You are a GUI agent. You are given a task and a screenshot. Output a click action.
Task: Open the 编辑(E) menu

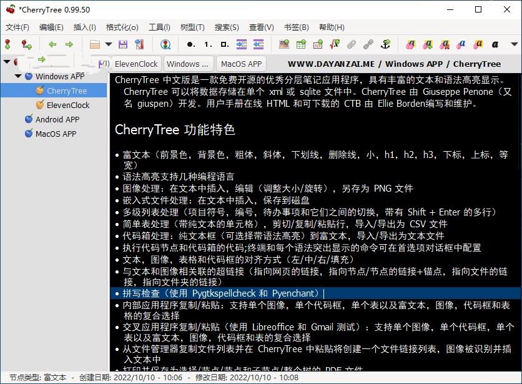[x=51, y=27]
